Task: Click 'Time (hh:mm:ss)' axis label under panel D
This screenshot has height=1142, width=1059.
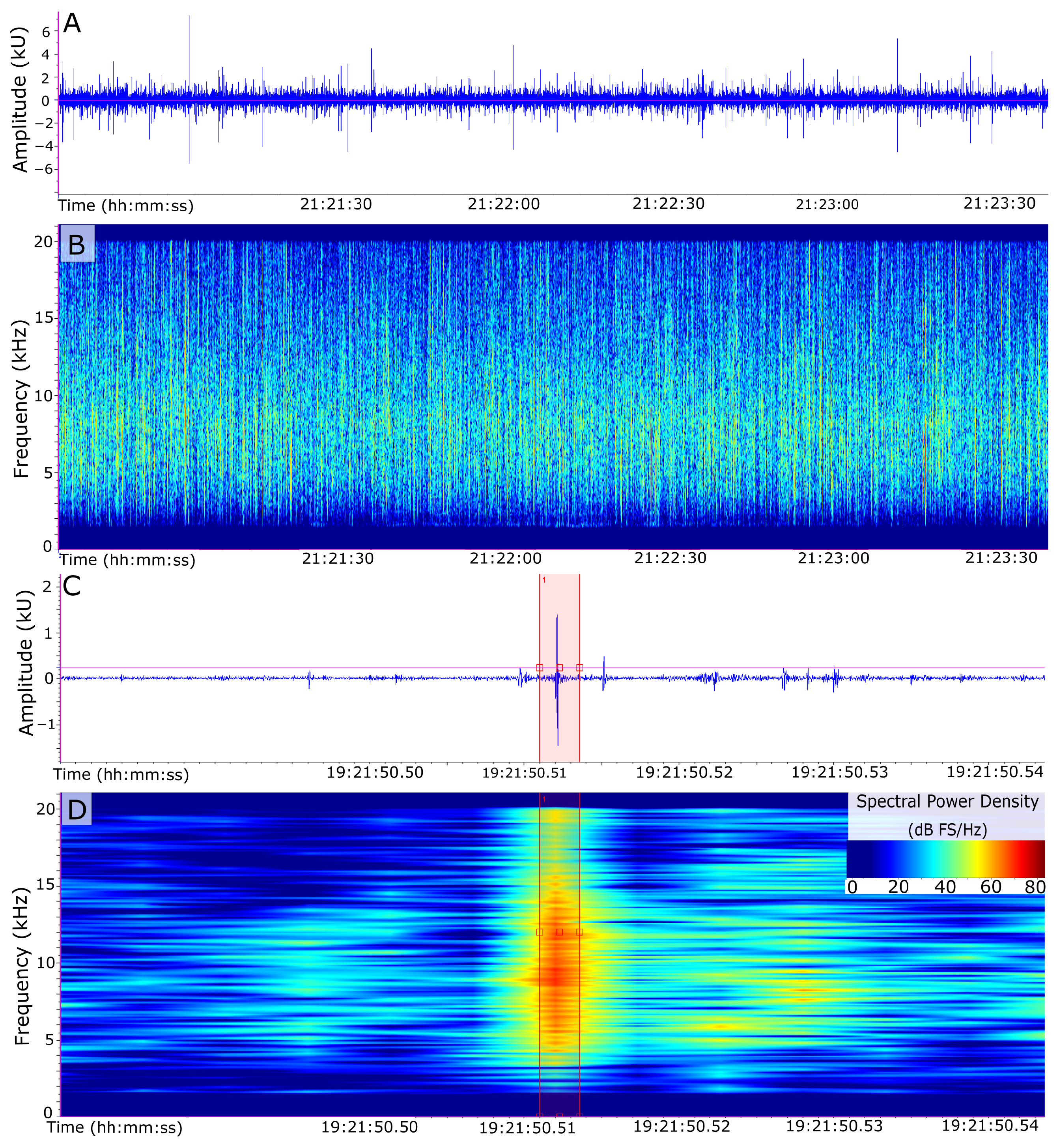Action: coord(115,1127)
